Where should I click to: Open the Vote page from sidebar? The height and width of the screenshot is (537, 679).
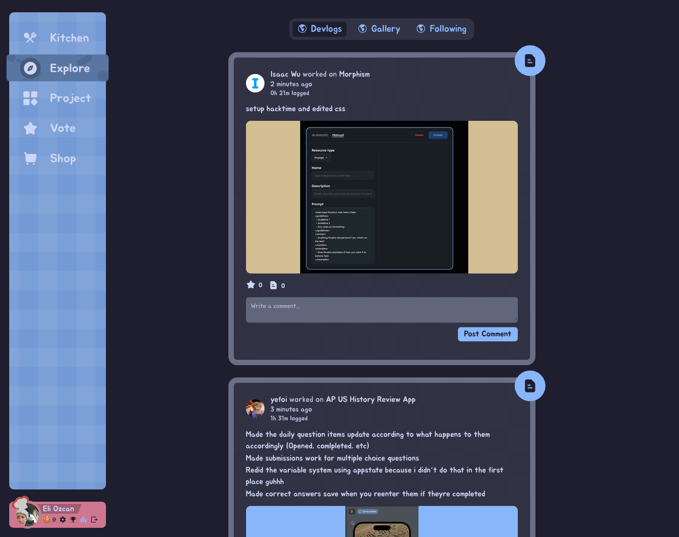coord(58,128)
